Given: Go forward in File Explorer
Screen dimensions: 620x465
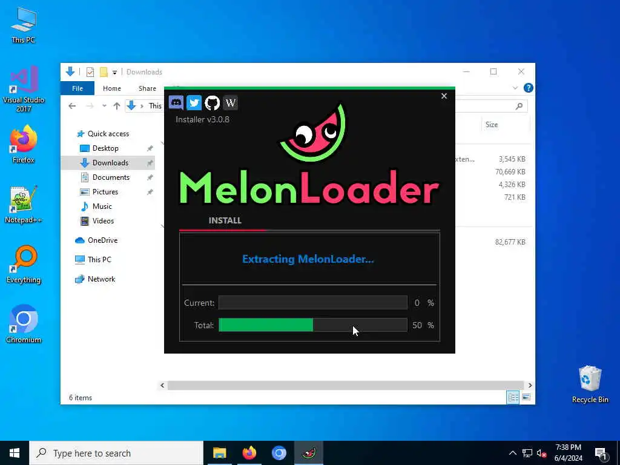Looking at the screenshot, I should [x=90, y=106].
